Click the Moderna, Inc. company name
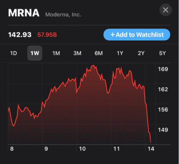 [x=63, y=15]
